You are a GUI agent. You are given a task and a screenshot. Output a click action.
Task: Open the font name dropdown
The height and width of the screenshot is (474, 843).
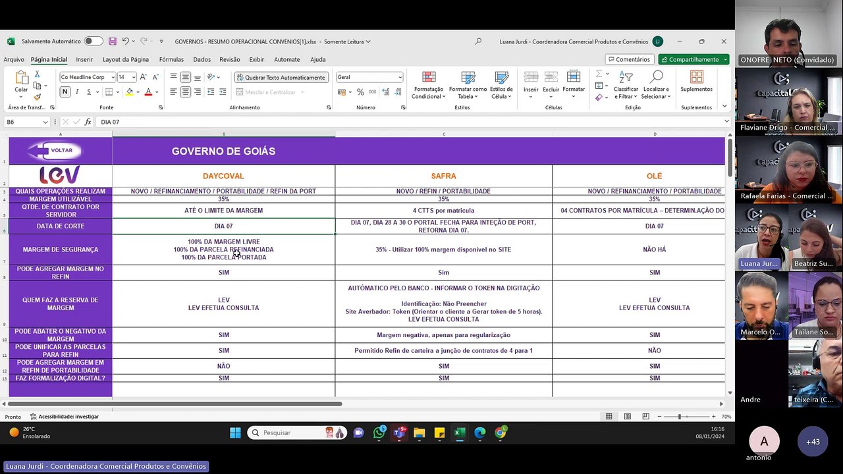[113, 77]
